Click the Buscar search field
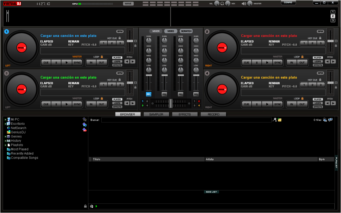The height and width of the screenshot is (213, 341). click(x=186, y=120)
